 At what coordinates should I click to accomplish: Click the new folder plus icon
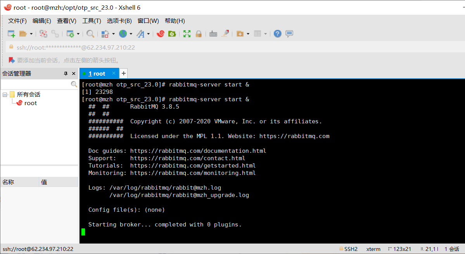click(x=240, y=34)
